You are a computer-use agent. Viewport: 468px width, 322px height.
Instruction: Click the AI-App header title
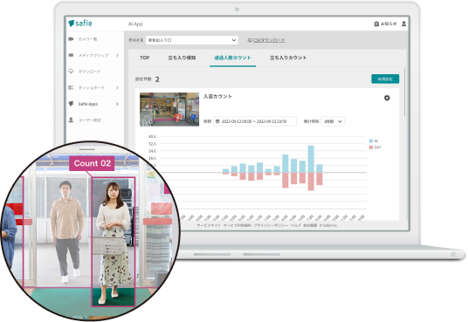135,24
